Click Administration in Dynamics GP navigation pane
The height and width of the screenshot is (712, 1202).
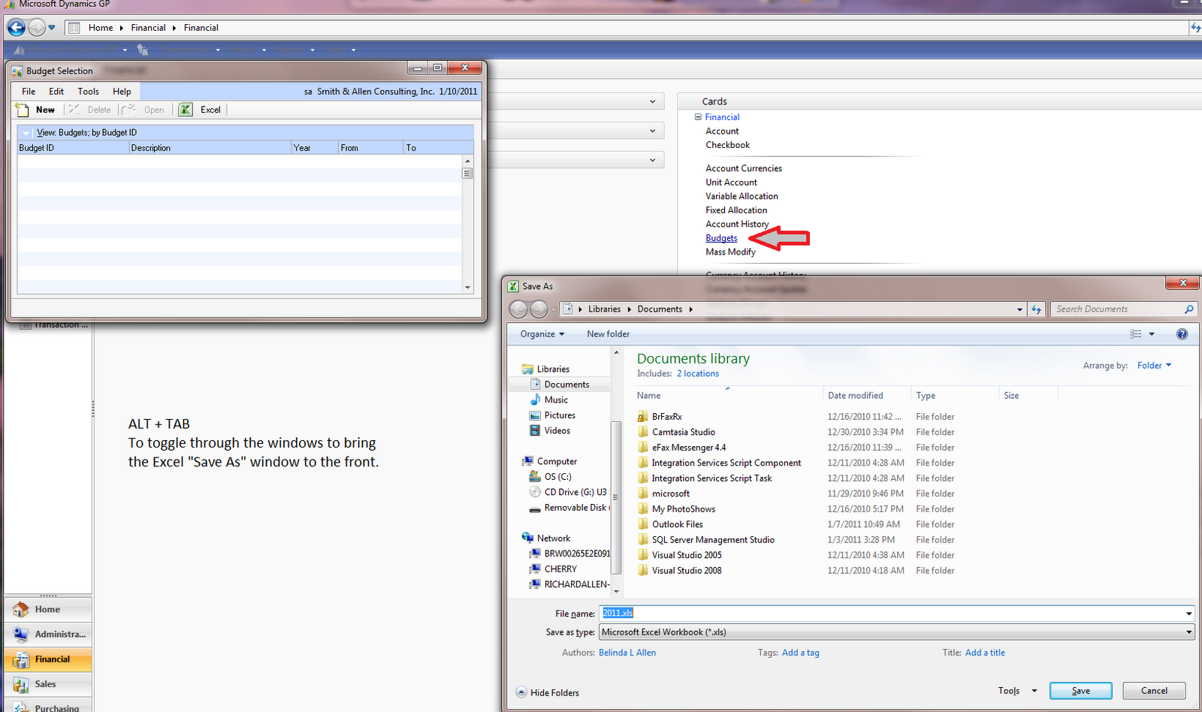pyautogui.click(x=47, y=635)
